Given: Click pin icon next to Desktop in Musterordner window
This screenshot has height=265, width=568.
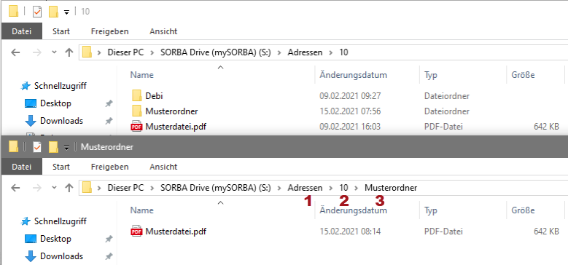Looking at the screenshot, I should click(109, 239).
